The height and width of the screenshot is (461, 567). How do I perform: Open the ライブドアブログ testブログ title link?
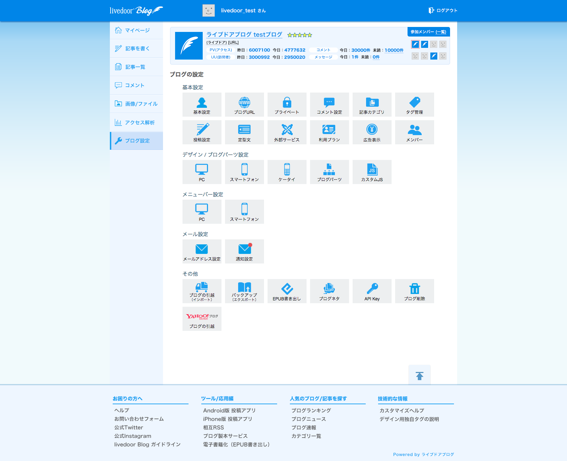pyautogui.click(x=244, y=34)
